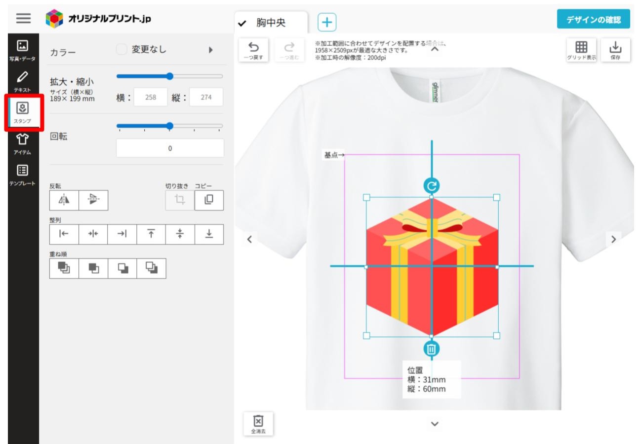Click the 拡大・縮小 size slider

(x=169, y=76)
